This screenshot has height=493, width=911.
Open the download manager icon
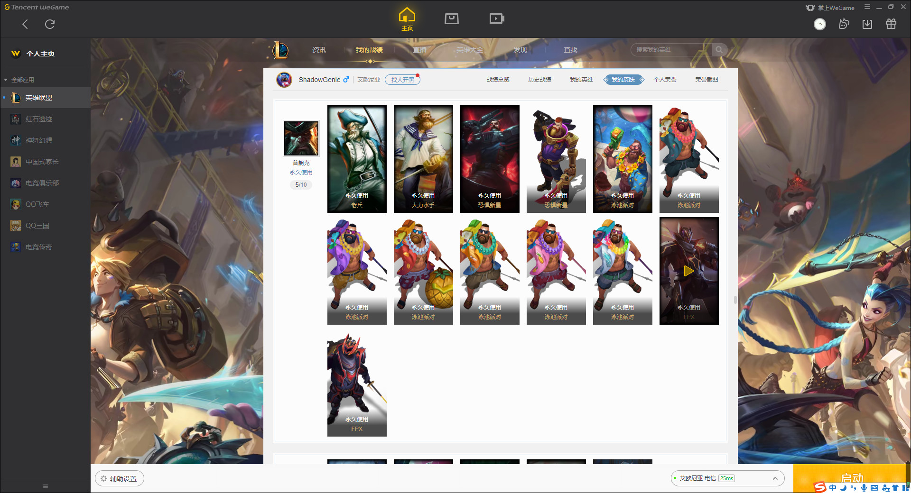click(x=867, y=24)
